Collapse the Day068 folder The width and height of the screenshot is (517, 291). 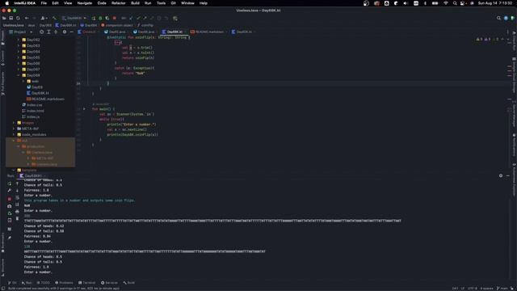click(19, 75)
